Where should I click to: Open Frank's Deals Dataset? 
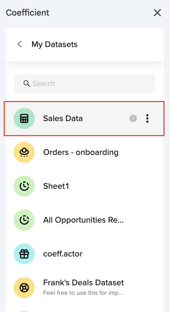click(83, 282)
